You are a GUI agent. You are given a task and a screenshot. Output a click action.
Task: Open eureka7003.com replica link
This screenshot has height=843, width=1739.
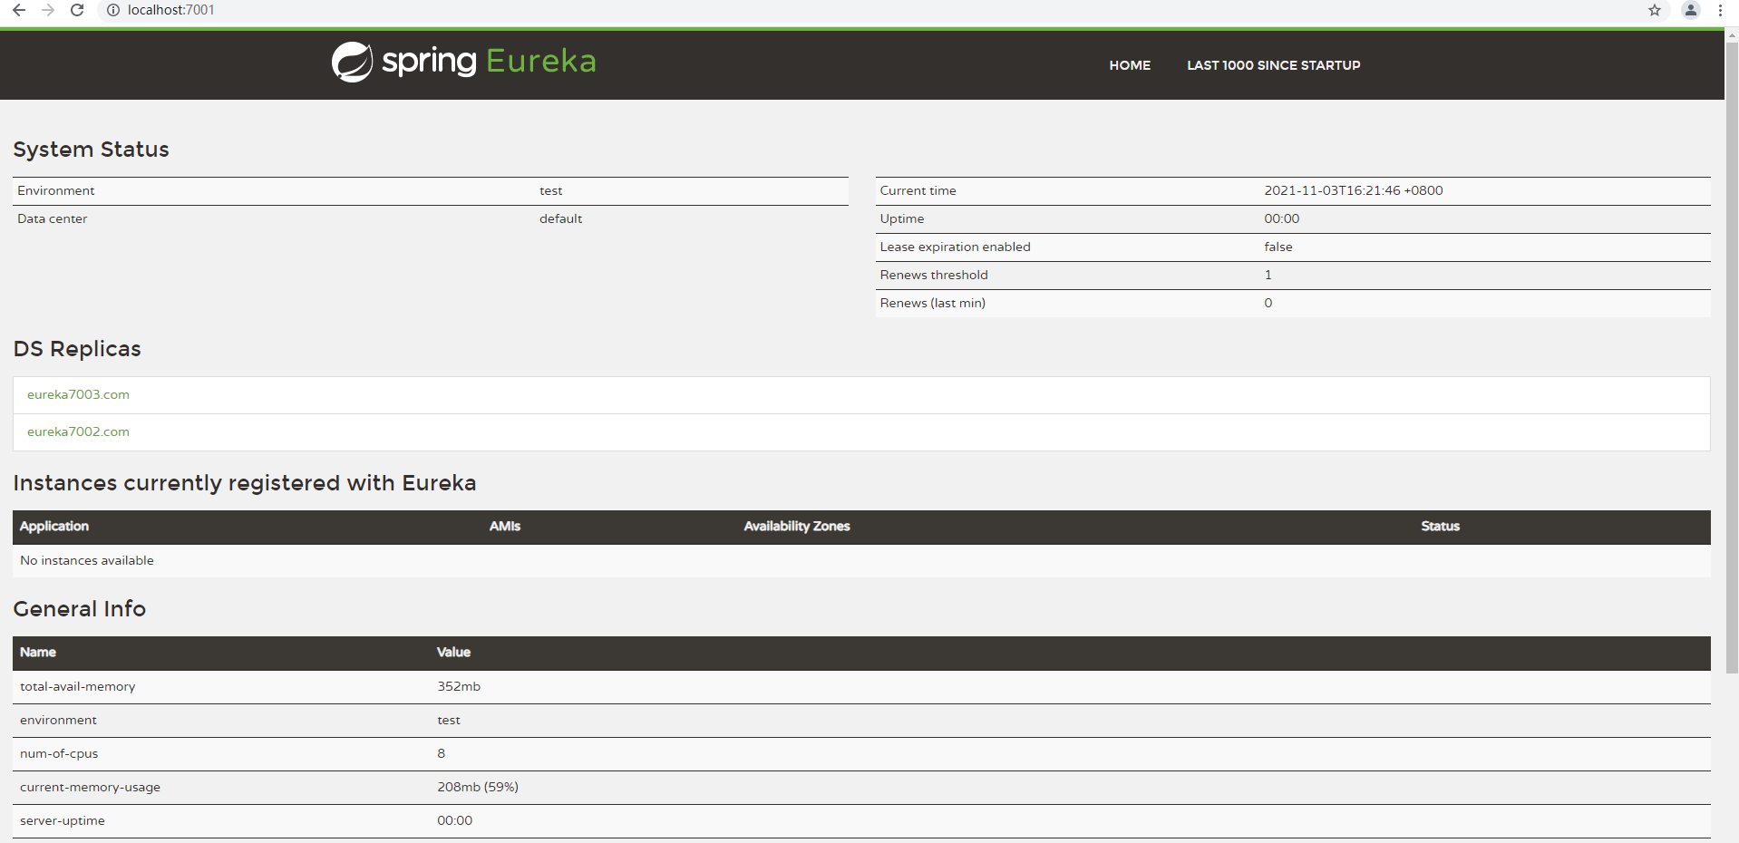(78, 394)
